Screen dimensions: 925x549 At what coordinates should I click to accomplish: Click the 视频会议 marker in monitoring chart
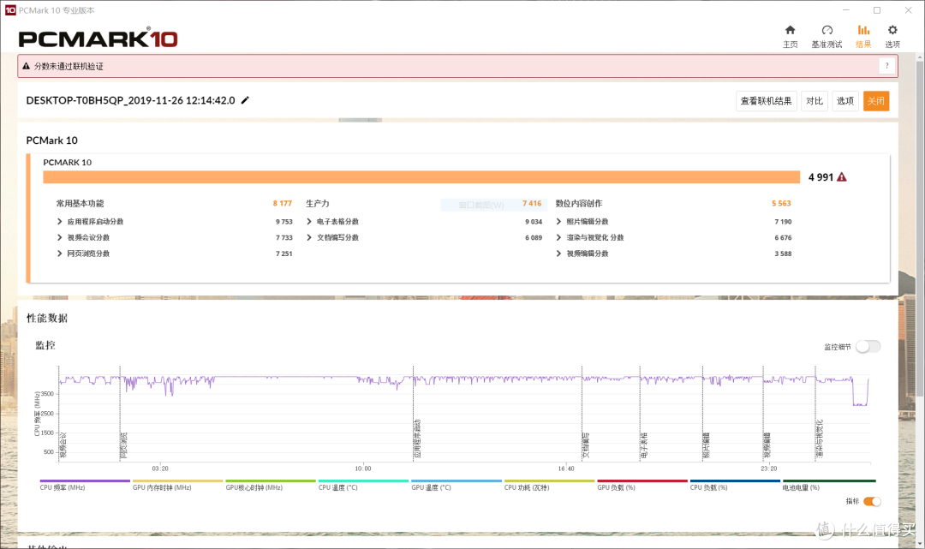click(63, 445)
